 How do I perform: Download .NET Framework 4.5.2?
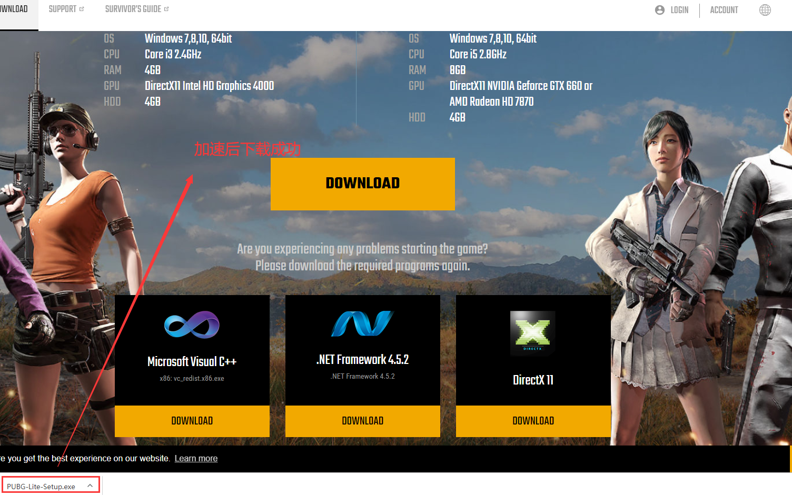point(362,421)
